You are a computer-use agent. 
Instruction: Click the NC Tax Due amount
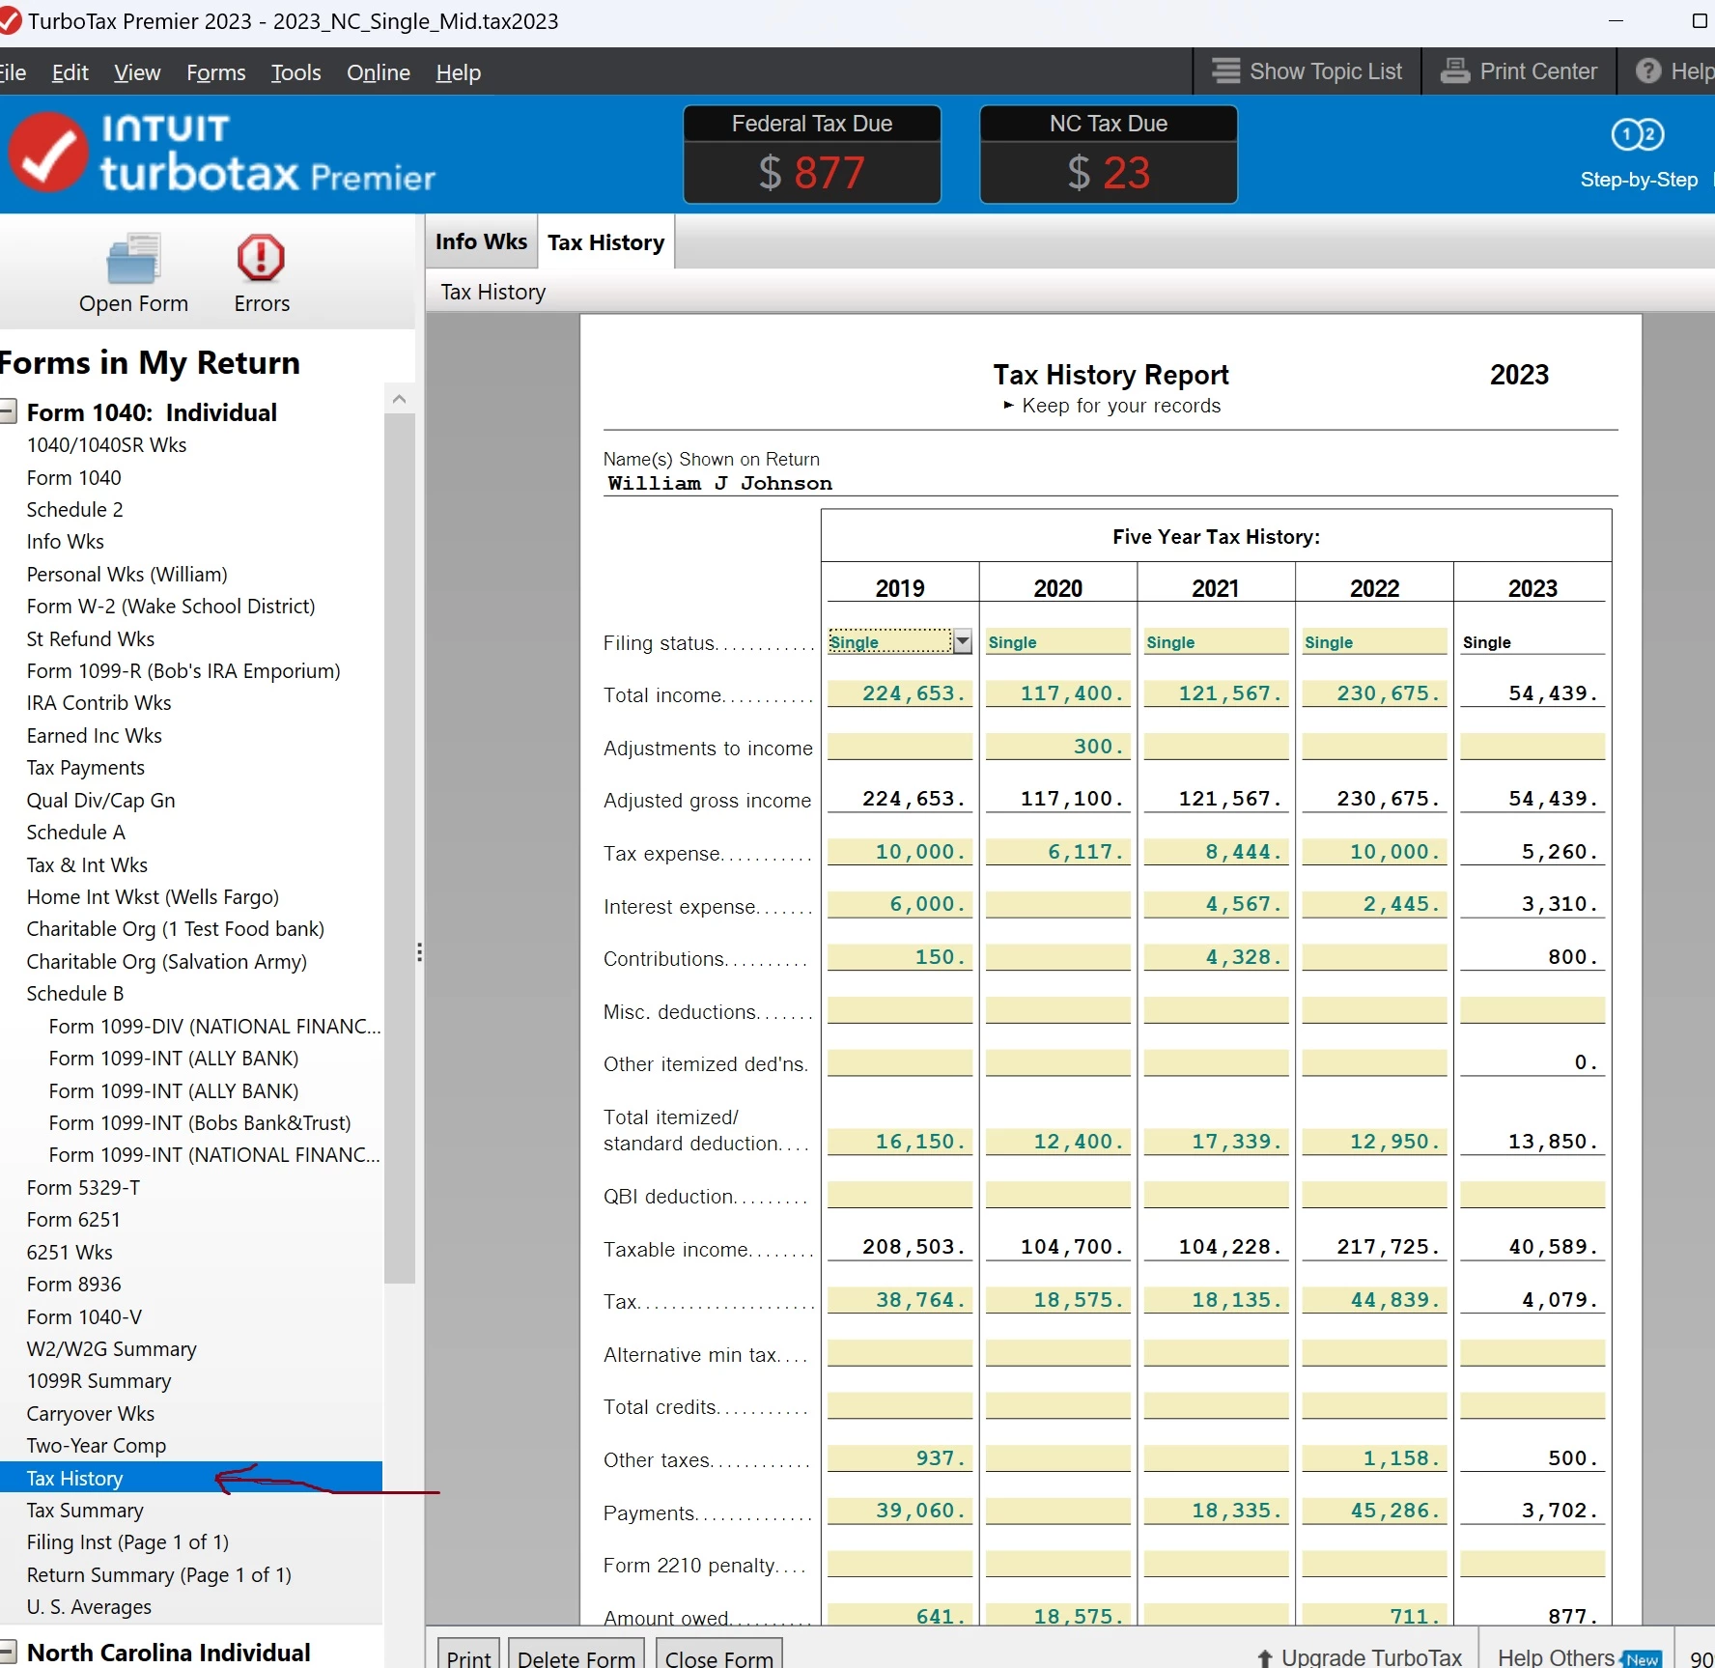(1109, 173)
